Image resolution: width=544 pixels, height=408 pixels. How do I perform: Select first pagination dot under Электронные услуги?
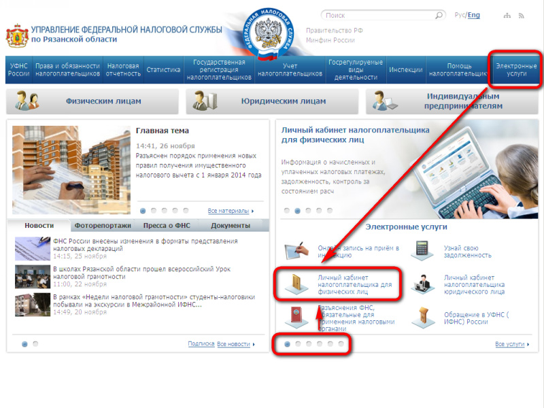[x=287, y=344]
